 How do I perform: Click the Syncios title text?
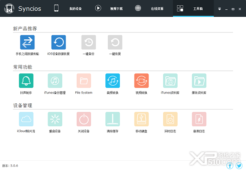30,9
